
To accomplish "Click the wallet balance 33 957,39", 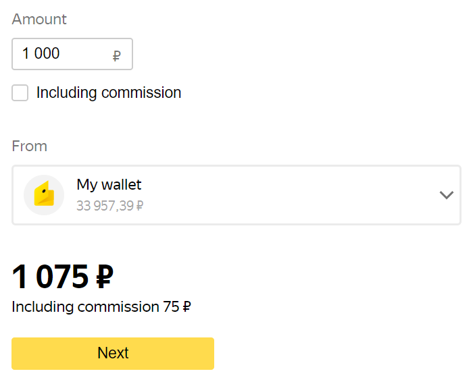I will click(105, 206).
